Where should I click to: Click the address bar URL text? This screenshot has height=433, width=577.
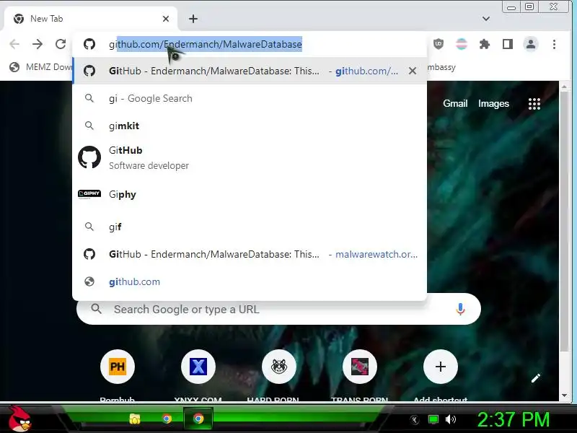point(206,44)
